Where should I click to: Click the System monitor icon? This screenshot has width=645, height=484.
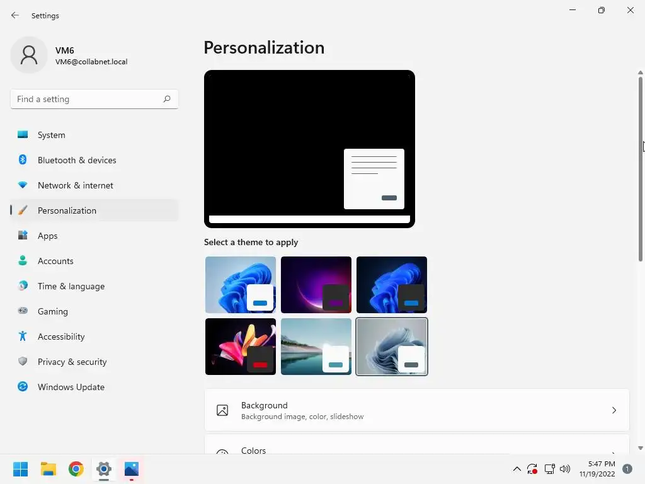click(x=23, y=135)
